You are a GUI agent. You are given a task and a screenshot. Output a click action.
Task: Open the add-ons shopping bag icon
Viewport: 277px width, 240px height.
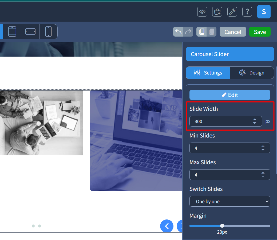point(217,11)
